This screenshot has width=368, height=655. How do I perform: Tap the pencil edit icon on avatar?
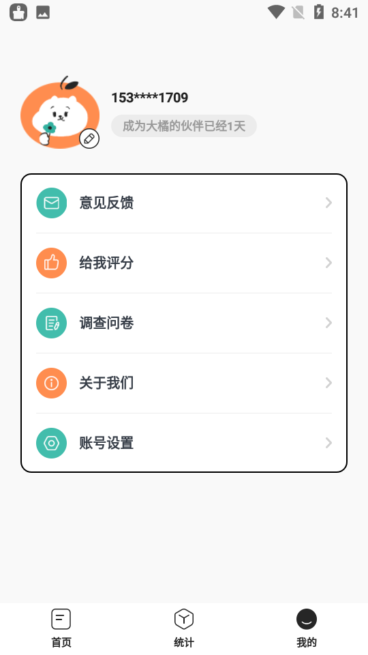89,139
